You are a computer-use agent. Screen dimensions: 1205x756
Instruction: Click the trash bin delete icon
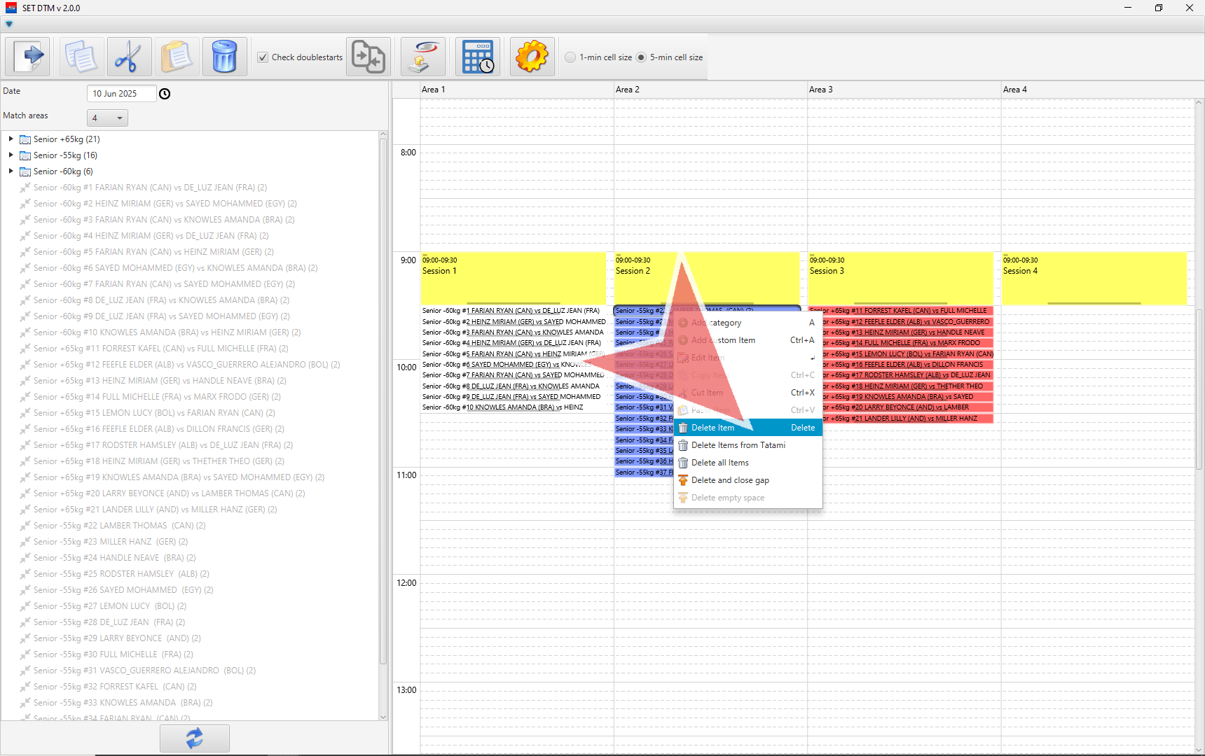pos(224,57)
